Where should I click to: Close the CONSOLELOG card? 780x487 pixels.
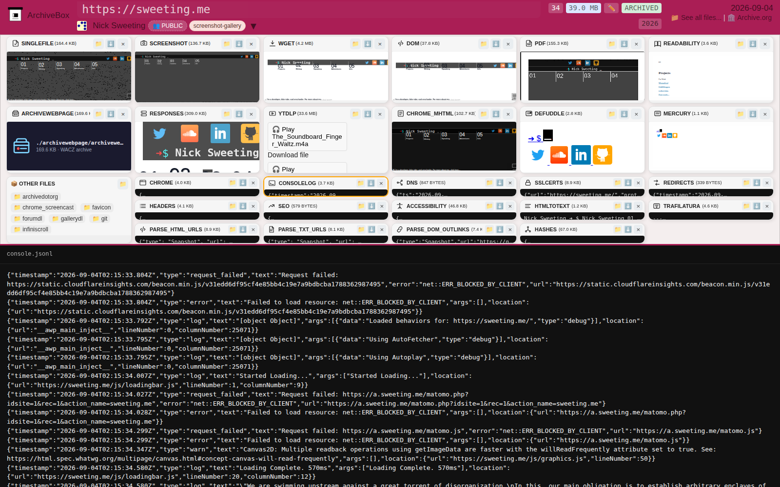tap(381, 183)
